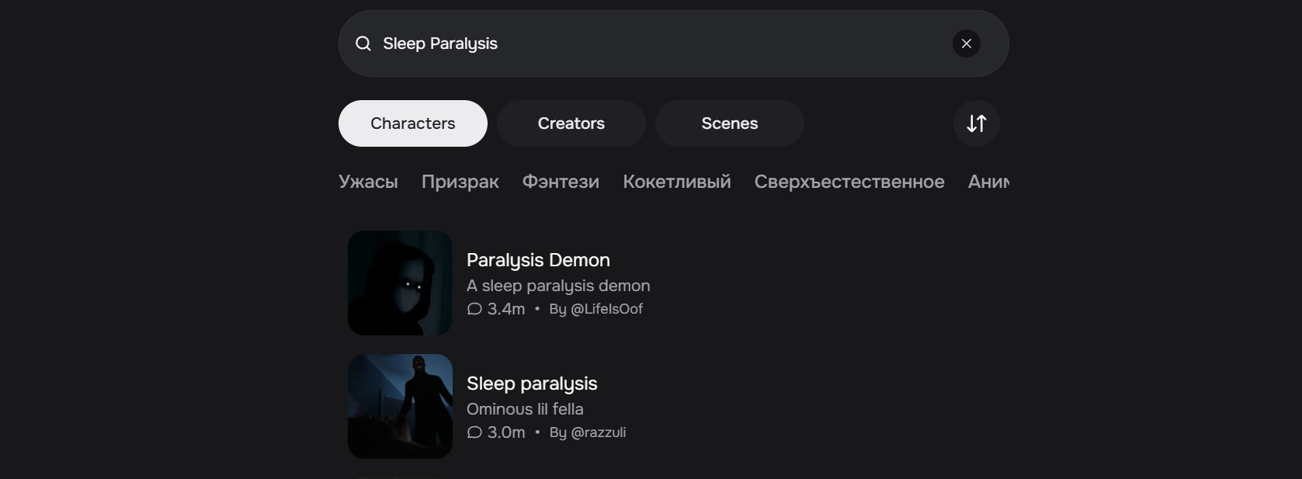Filter by the Призрак tag

(460, 182)
